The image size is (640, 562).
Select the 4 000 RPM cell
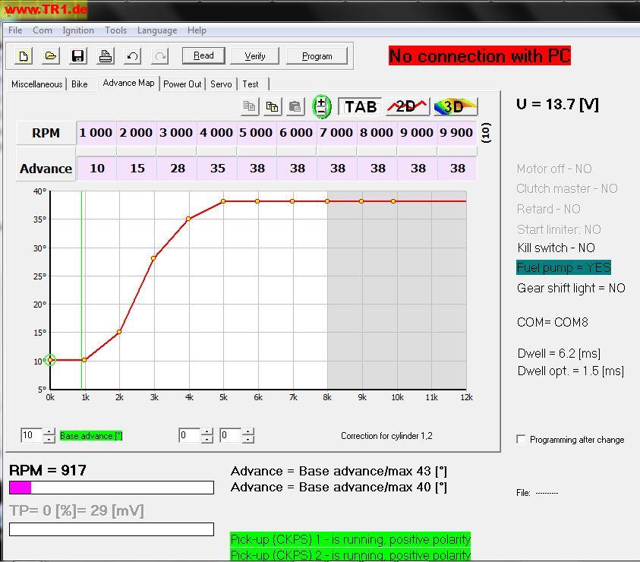[216, 133]
